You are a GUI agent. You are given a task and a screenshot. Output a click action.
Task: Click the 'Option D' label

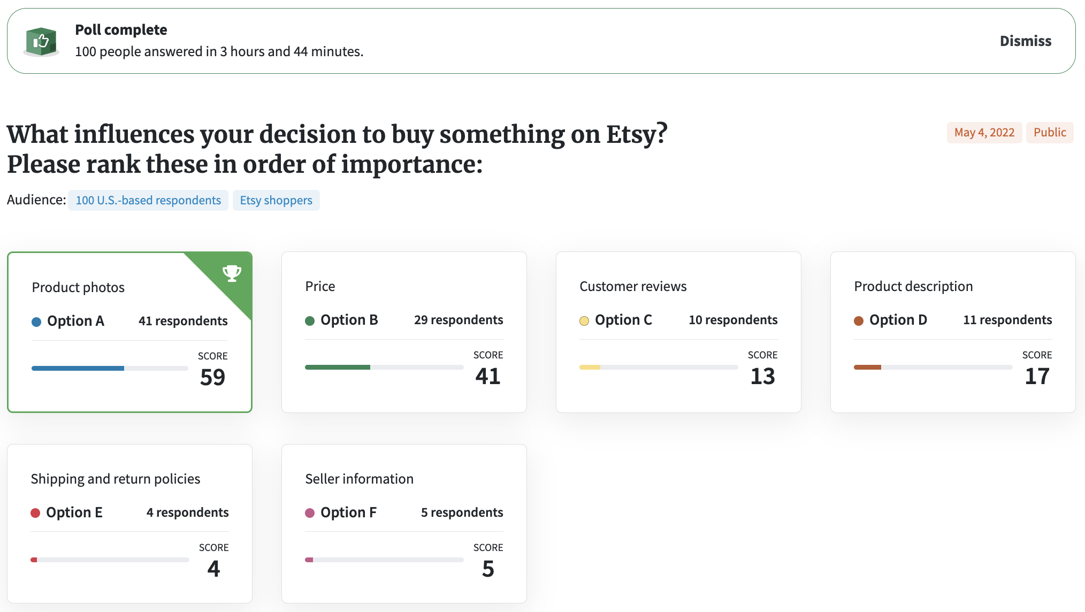(898, 320)
